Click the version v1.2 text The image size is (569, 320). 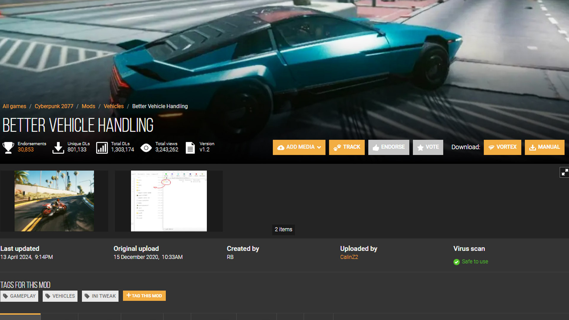pyautogui.click(x=205, y=150)
